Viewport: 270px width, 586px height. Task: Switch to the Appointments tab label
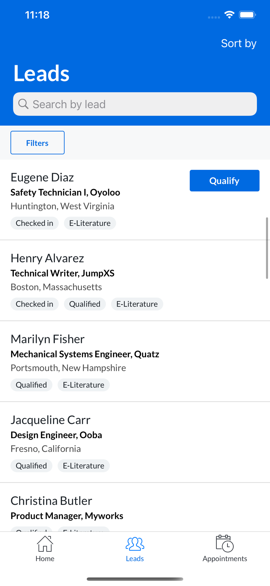[225, 559]
